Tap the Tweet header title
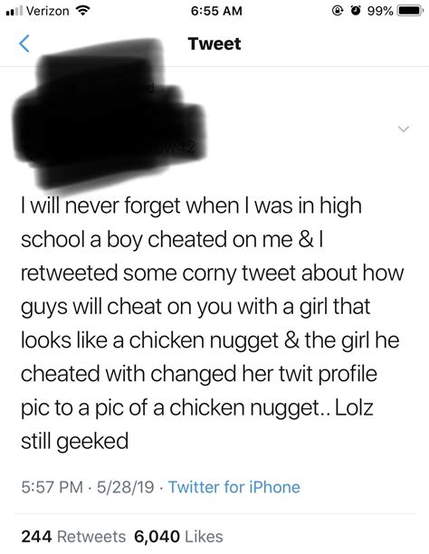This screenshot has height=554, width=429. pyautogui.click(x=214, y=43)
